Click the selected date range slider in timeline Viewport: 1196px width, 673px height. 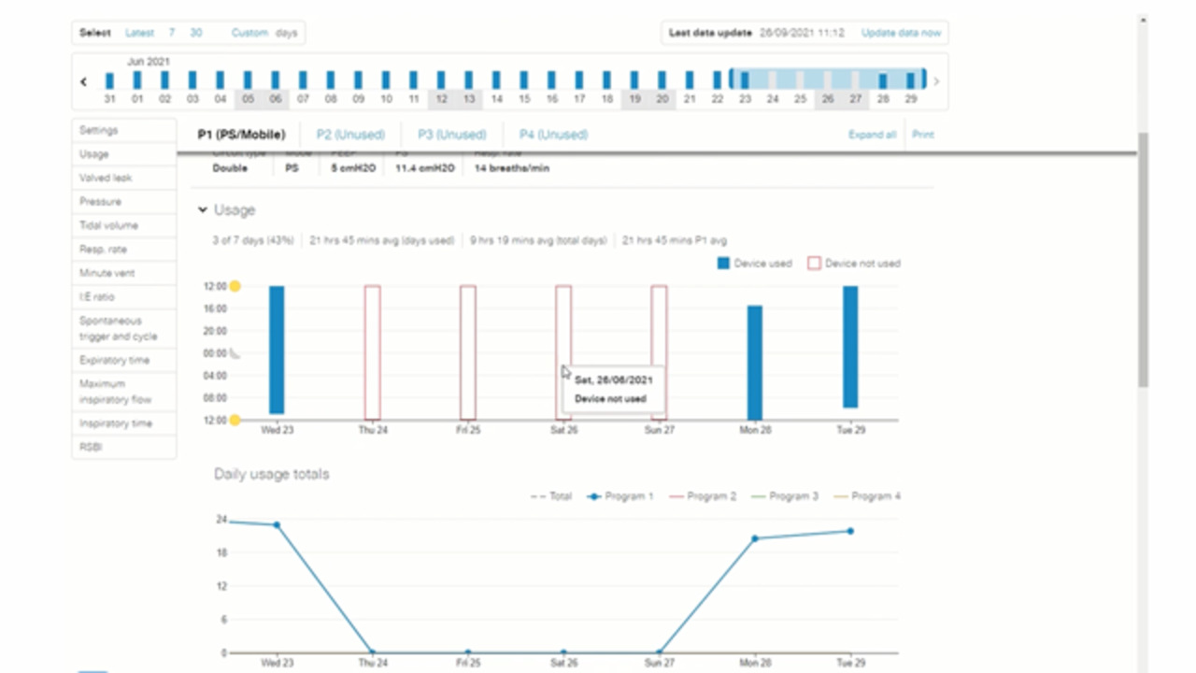pos(827,79)
